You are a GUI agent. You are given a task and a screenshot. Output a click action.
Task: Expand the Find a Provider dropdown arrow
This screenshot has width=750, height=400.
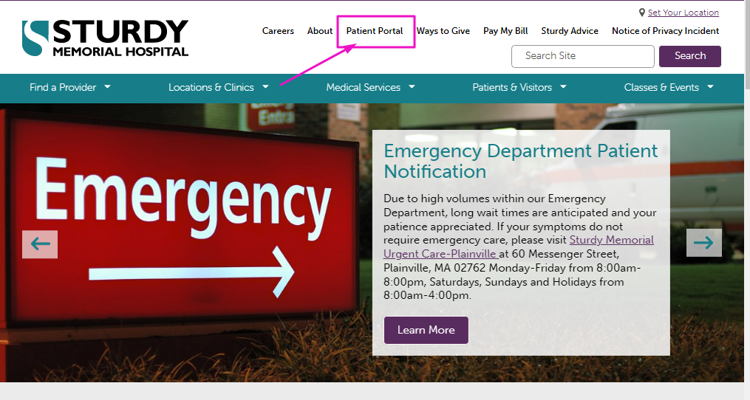(x=108, y=86)
